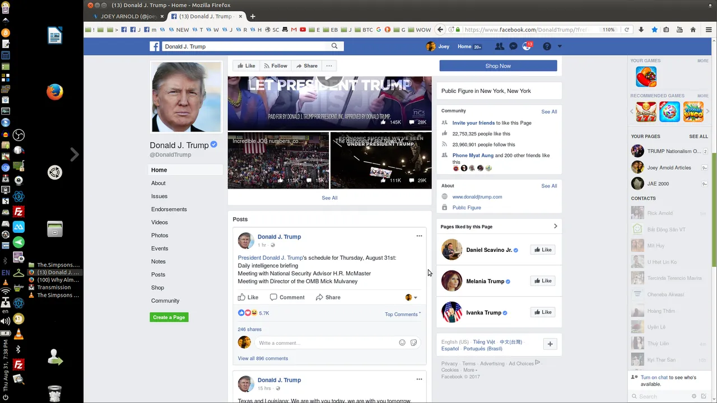
Task: Open Notes in page sidebar
Action: point(159,261)
